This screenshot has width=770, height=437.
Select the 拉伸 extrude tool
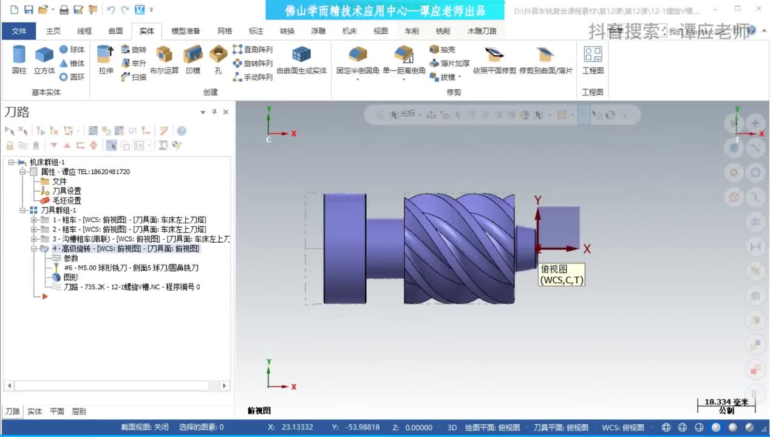click(106, 60)
